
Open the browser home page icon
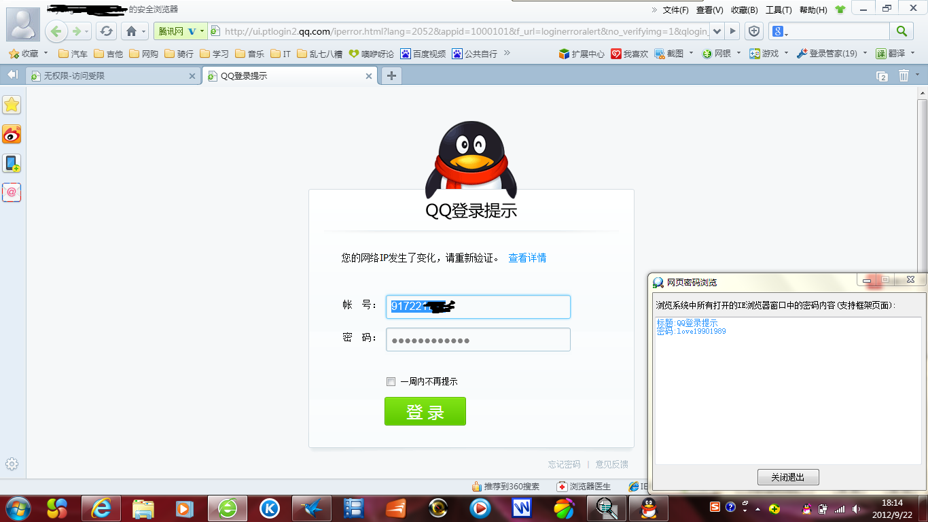tap(132, 31)
